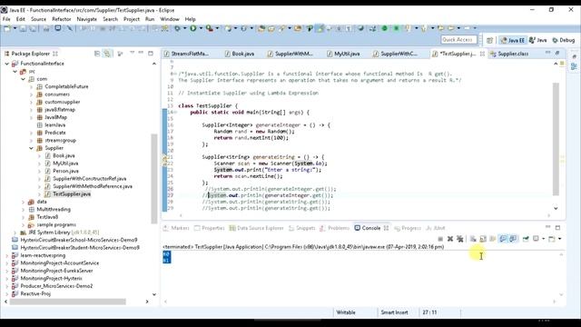Screen dimensions: 581x327
Task: Terminate the console process with the Terminate icon
Action: click(x=440, y=239)
